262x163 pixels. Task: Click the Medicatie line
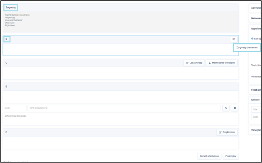point(10,23)
